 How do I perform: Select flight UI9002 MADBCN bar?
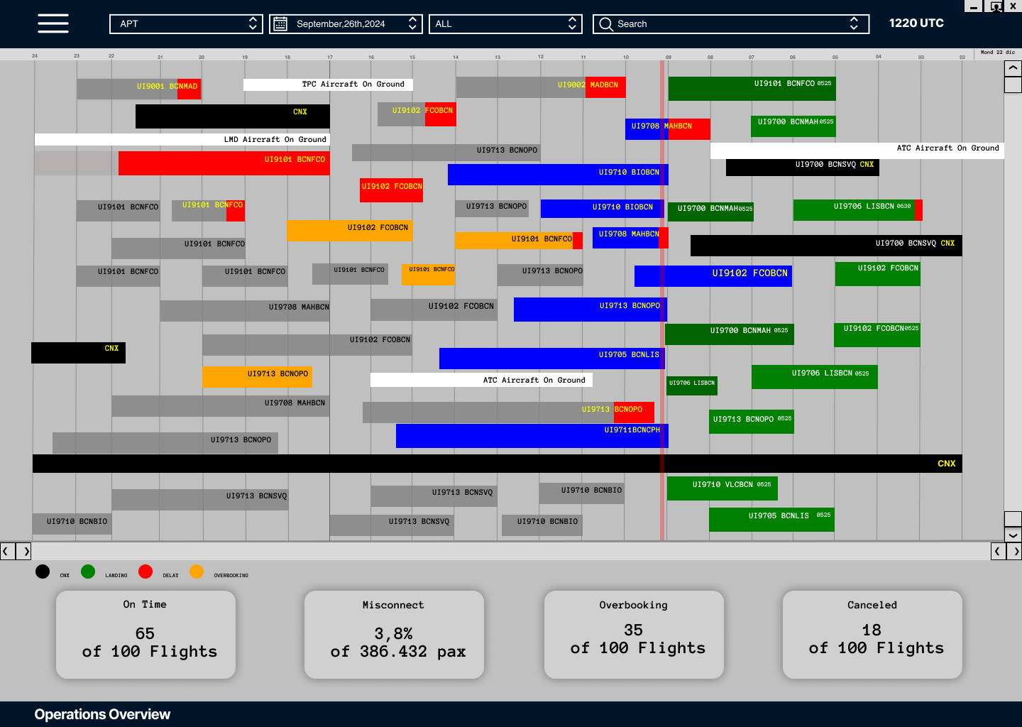[x=541, y=87]
